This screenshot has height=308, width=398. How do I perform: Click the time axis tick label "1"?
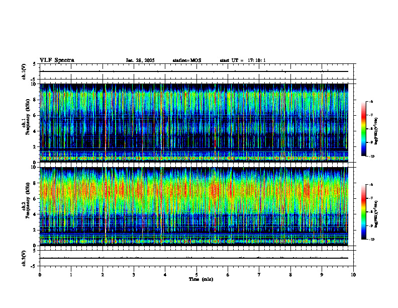71,275
